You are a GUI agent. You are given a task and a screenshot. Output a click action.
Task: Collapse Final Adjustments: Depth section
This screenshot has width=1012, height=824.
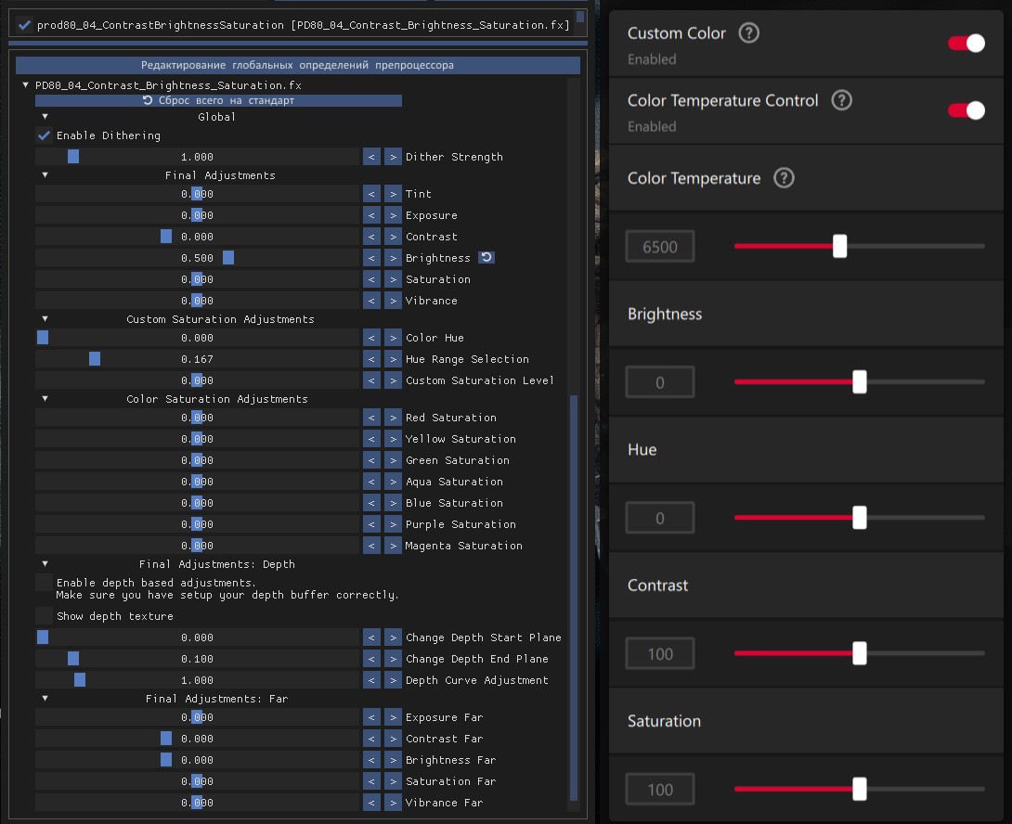point(45,564)
